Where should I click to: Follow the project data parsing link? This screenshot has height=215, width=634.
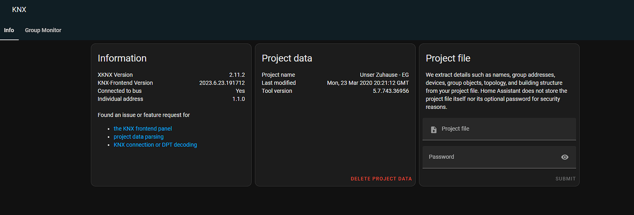pyautogui.click(x=139, y=136)
